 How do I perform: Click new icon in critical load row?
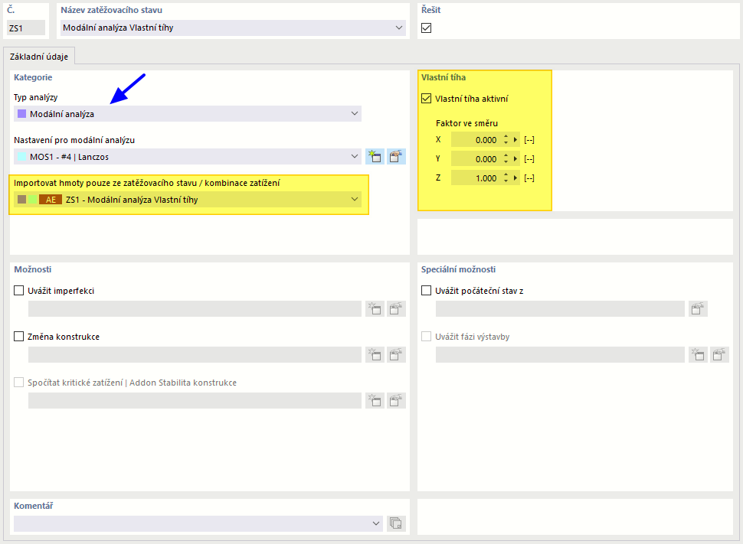click(375, 401)
